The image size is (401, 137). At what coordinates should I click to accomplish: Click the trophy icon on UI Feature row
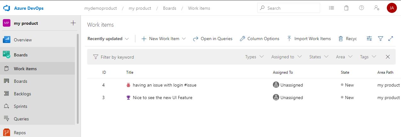click(x=128, y=97)
